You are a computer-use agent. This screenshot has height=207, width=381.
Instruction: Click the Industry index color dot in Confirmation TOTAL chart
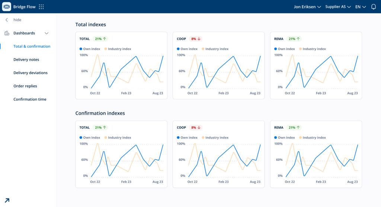point(105,137)
